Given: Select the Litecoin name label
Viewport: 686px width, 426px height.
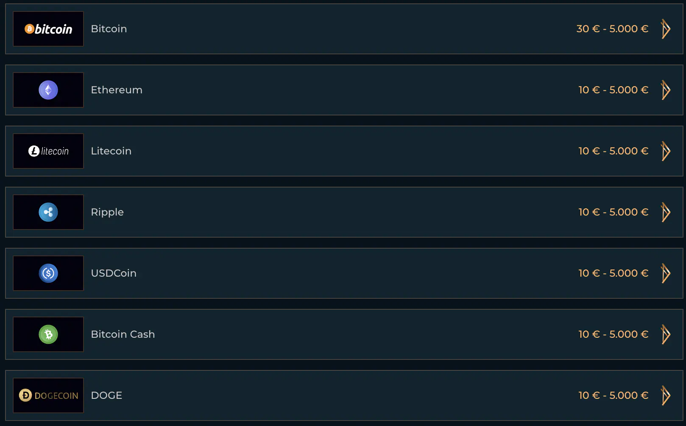Looking at the screenshot, I should (111, 151).
